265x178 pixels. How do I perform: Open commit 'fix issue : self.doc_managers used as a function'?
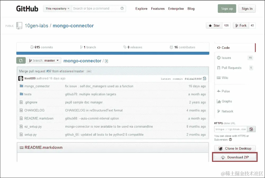point(99,86)
